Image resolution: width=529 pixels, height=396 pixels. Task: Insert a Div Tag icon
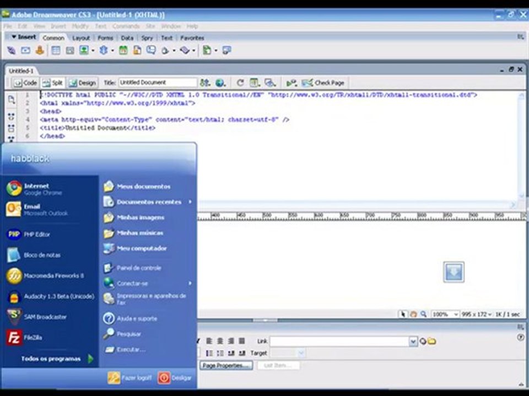[x=70, y=51]
